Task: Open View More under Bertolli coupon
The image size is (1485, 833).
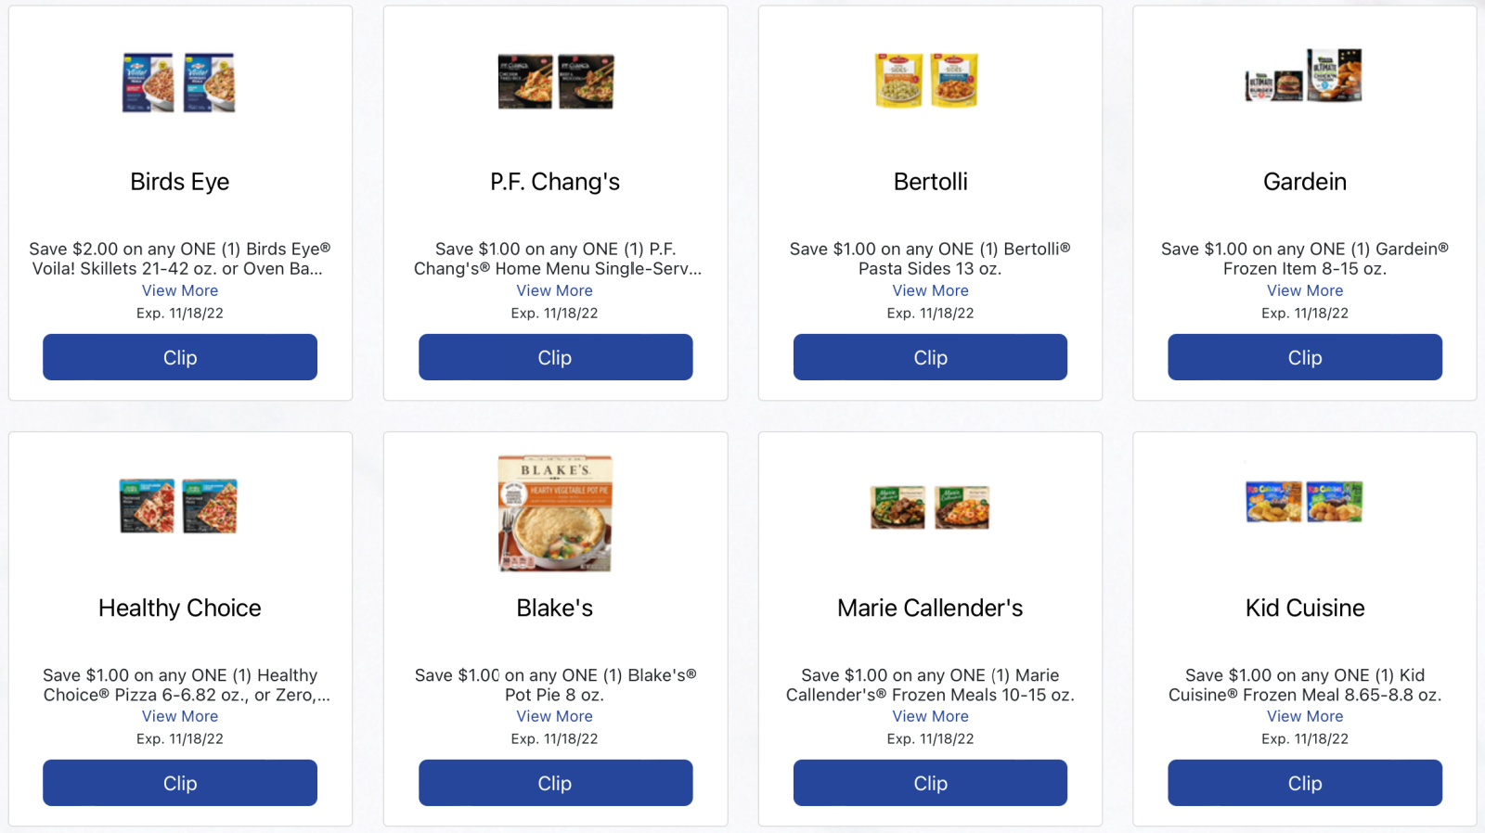Action: tap(930, 290)
